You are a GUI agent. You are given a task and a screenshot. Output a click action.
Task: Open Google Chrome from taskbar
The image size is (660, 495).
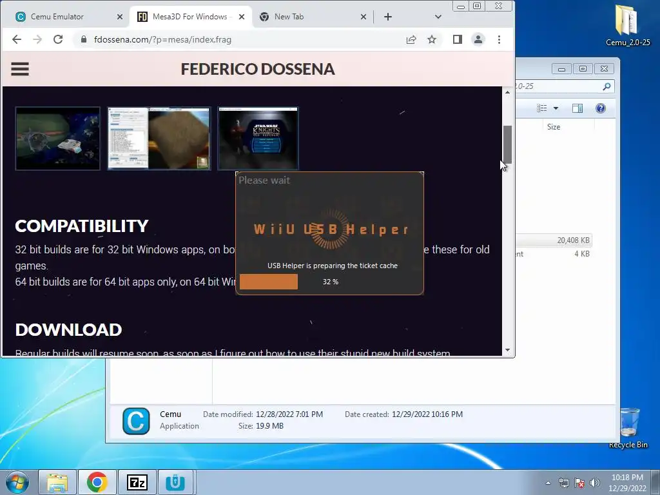point(97,482)
